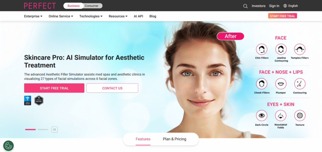Open the Sign In link
322x152 pixels.
274,6
